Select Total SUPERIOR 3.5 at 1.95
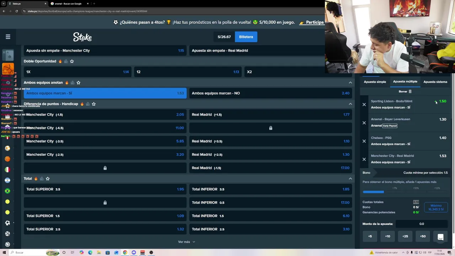 (105, 189)
